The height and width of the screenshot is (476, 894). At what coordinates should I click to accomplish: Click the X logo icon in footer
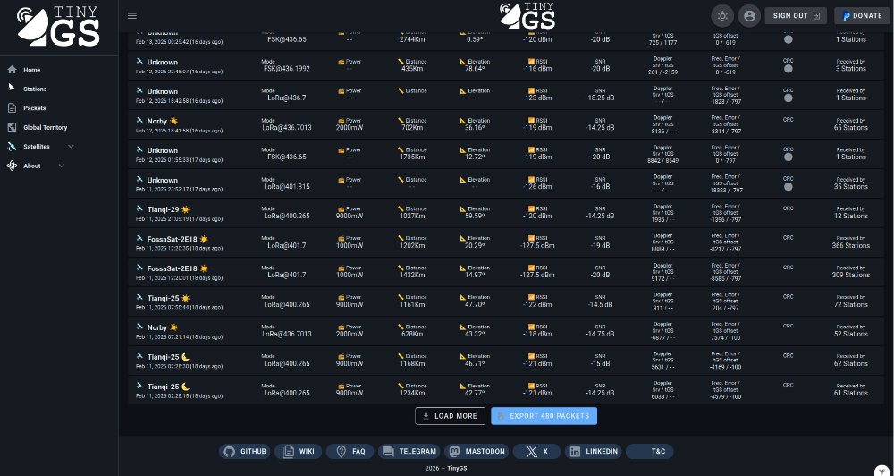(531, 452)
